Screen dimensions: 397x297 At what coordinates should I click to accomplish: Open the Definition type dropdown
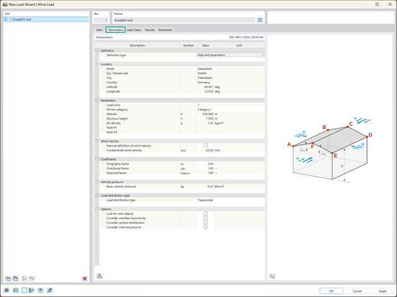pos(231,55)
